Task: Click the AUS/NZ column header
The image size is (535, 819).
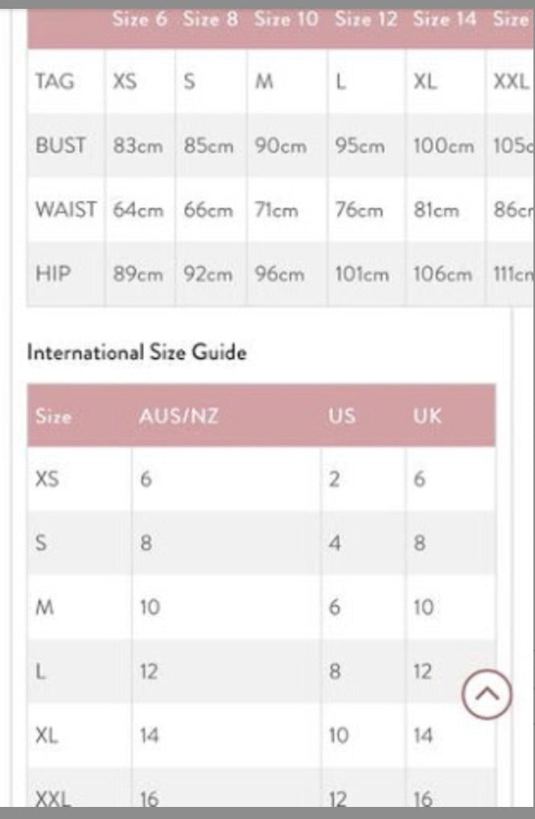Action: point(179,417)
